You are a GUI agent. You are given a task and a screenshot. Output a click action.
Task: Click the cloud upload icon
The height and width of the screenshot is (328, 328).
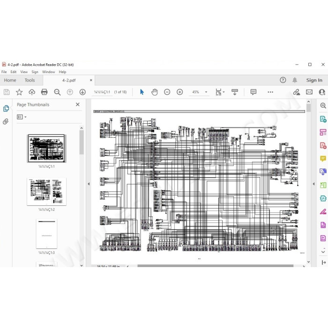32,92
